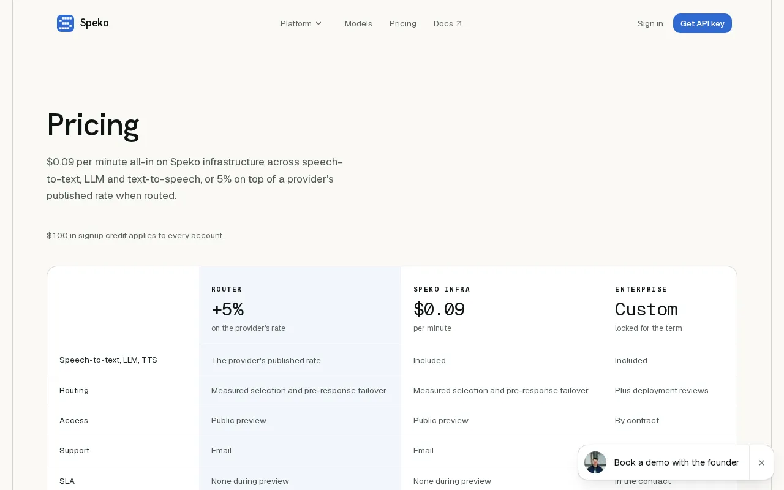Screen dimensions: 784x490
Task: Click Public preview under Router
Action: point(239,420)
